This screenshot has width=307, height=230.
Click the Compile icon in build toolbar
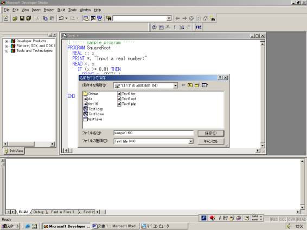click(x=154, y=27)
